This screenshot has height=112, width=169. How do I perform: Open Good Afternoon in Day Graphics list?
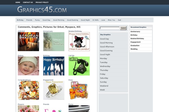coord(107,47)
